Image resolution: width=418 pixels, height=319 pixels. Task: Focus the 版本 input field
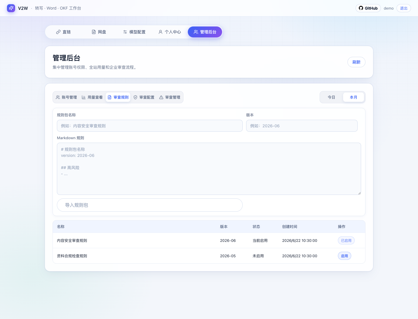(x=302, y=126)
